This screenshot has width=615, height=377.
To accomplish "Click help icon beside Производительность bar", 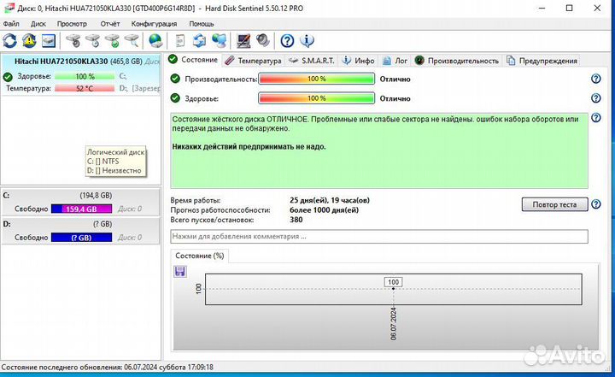I will click(x=596, y=79).
